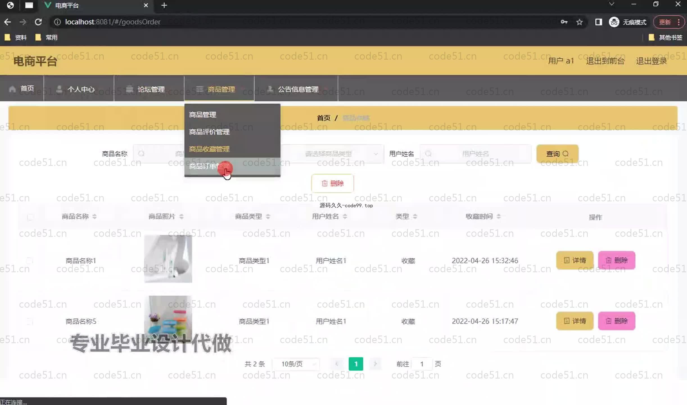Check the row checkbox for 商品名称5
Screen dimensions: 687x405
pos(30,321)
